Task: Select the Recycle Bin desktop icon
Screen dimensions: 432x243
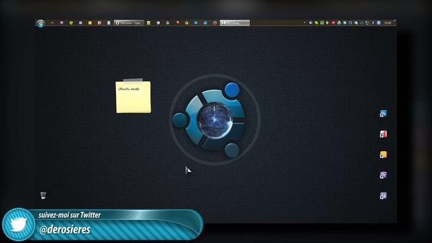Action: [43, 195]
